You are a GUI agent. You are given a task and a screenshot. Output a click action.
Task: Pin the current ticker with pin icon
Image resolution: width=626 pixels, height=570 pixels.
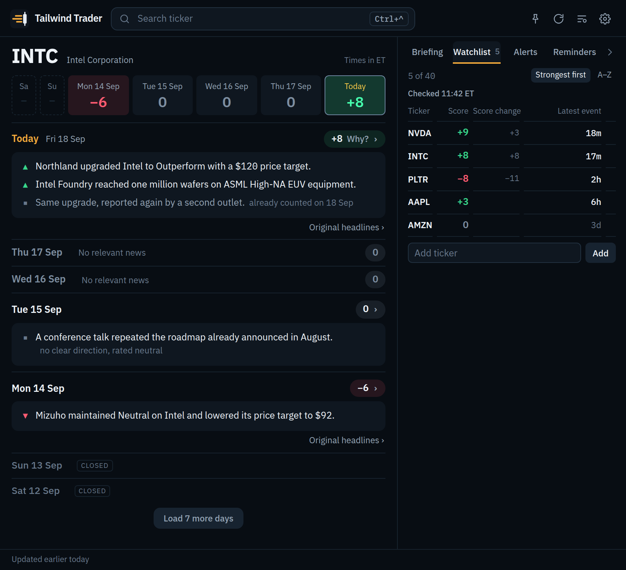535,19
